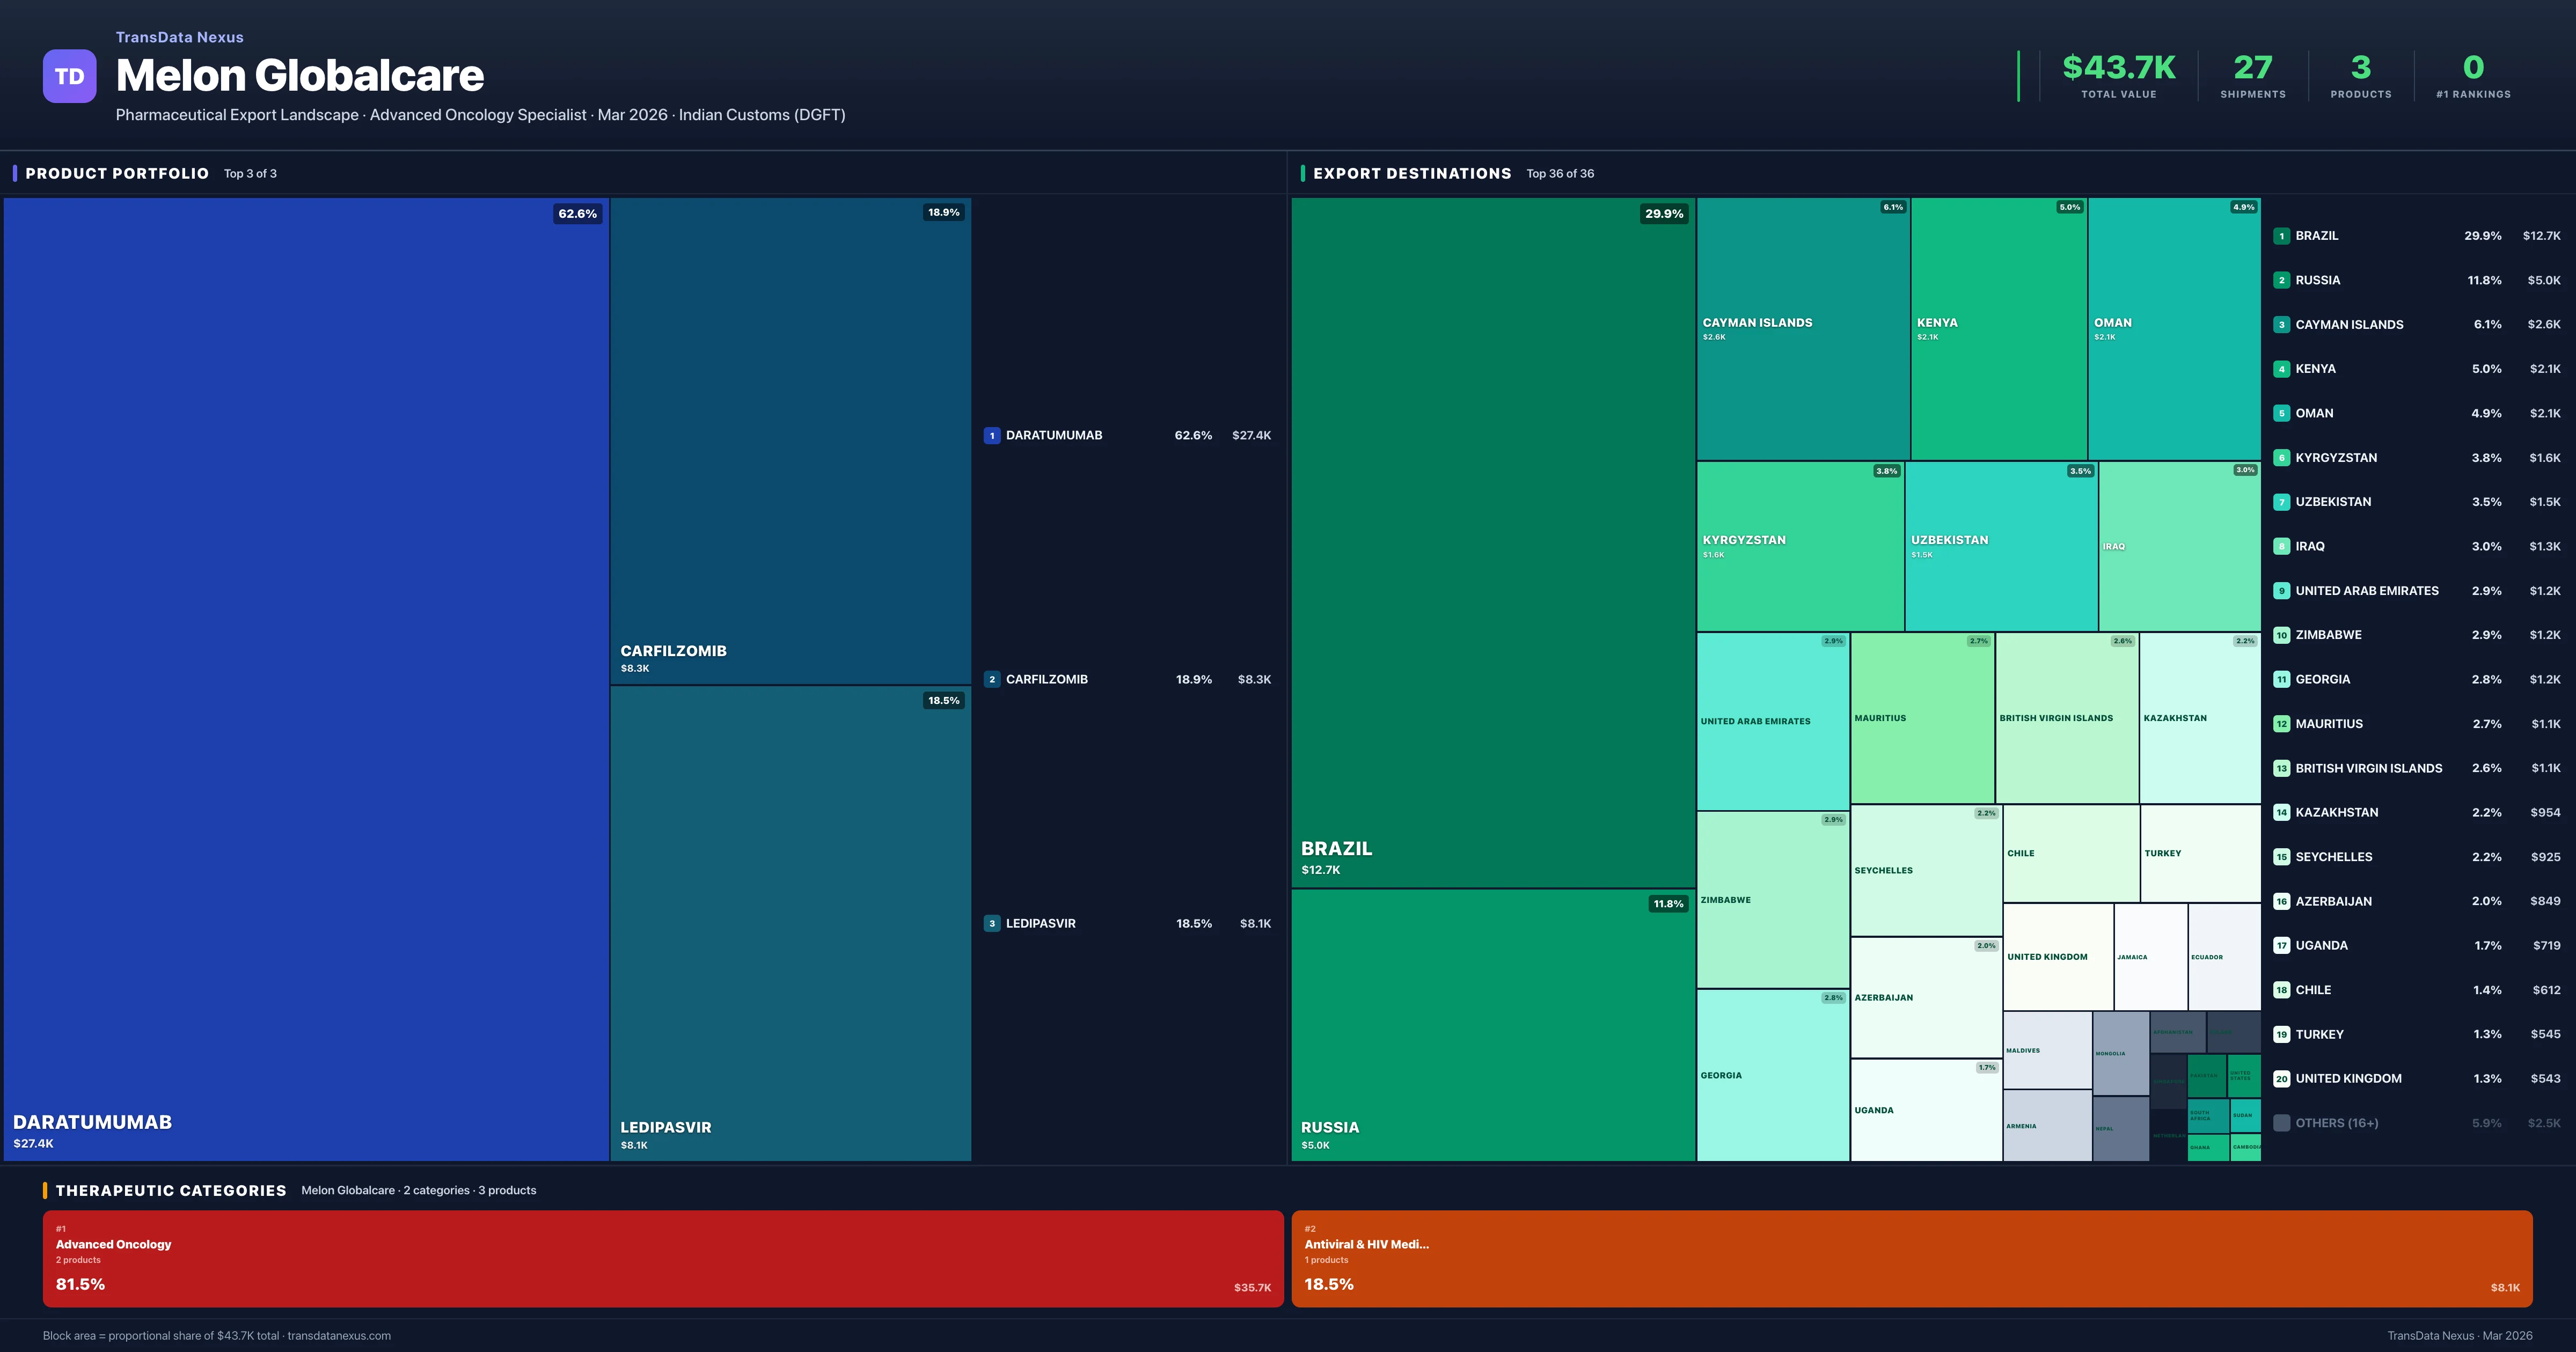Screen dimensions: 2576x1352
Task: Click the rank badge next to DARATUMUMAB
Action: coord(991,435)
